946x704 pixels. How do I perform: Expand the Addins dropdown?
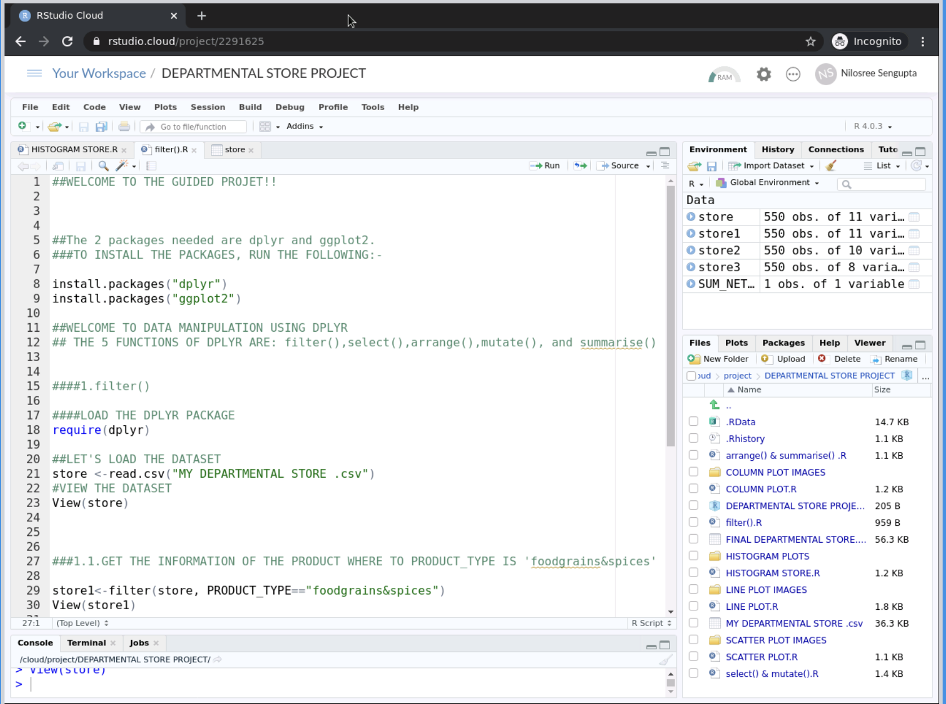tap(304, 126)
